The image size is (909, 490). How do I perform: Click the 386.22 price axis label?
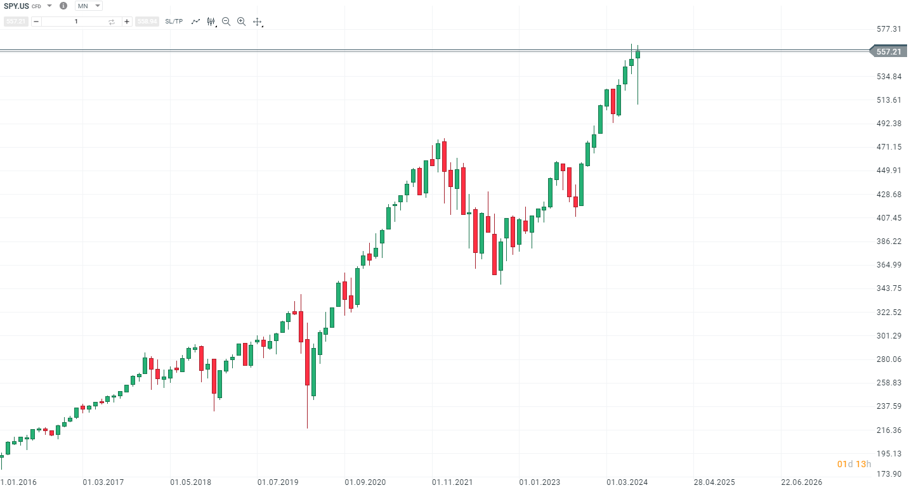point(889,242)
